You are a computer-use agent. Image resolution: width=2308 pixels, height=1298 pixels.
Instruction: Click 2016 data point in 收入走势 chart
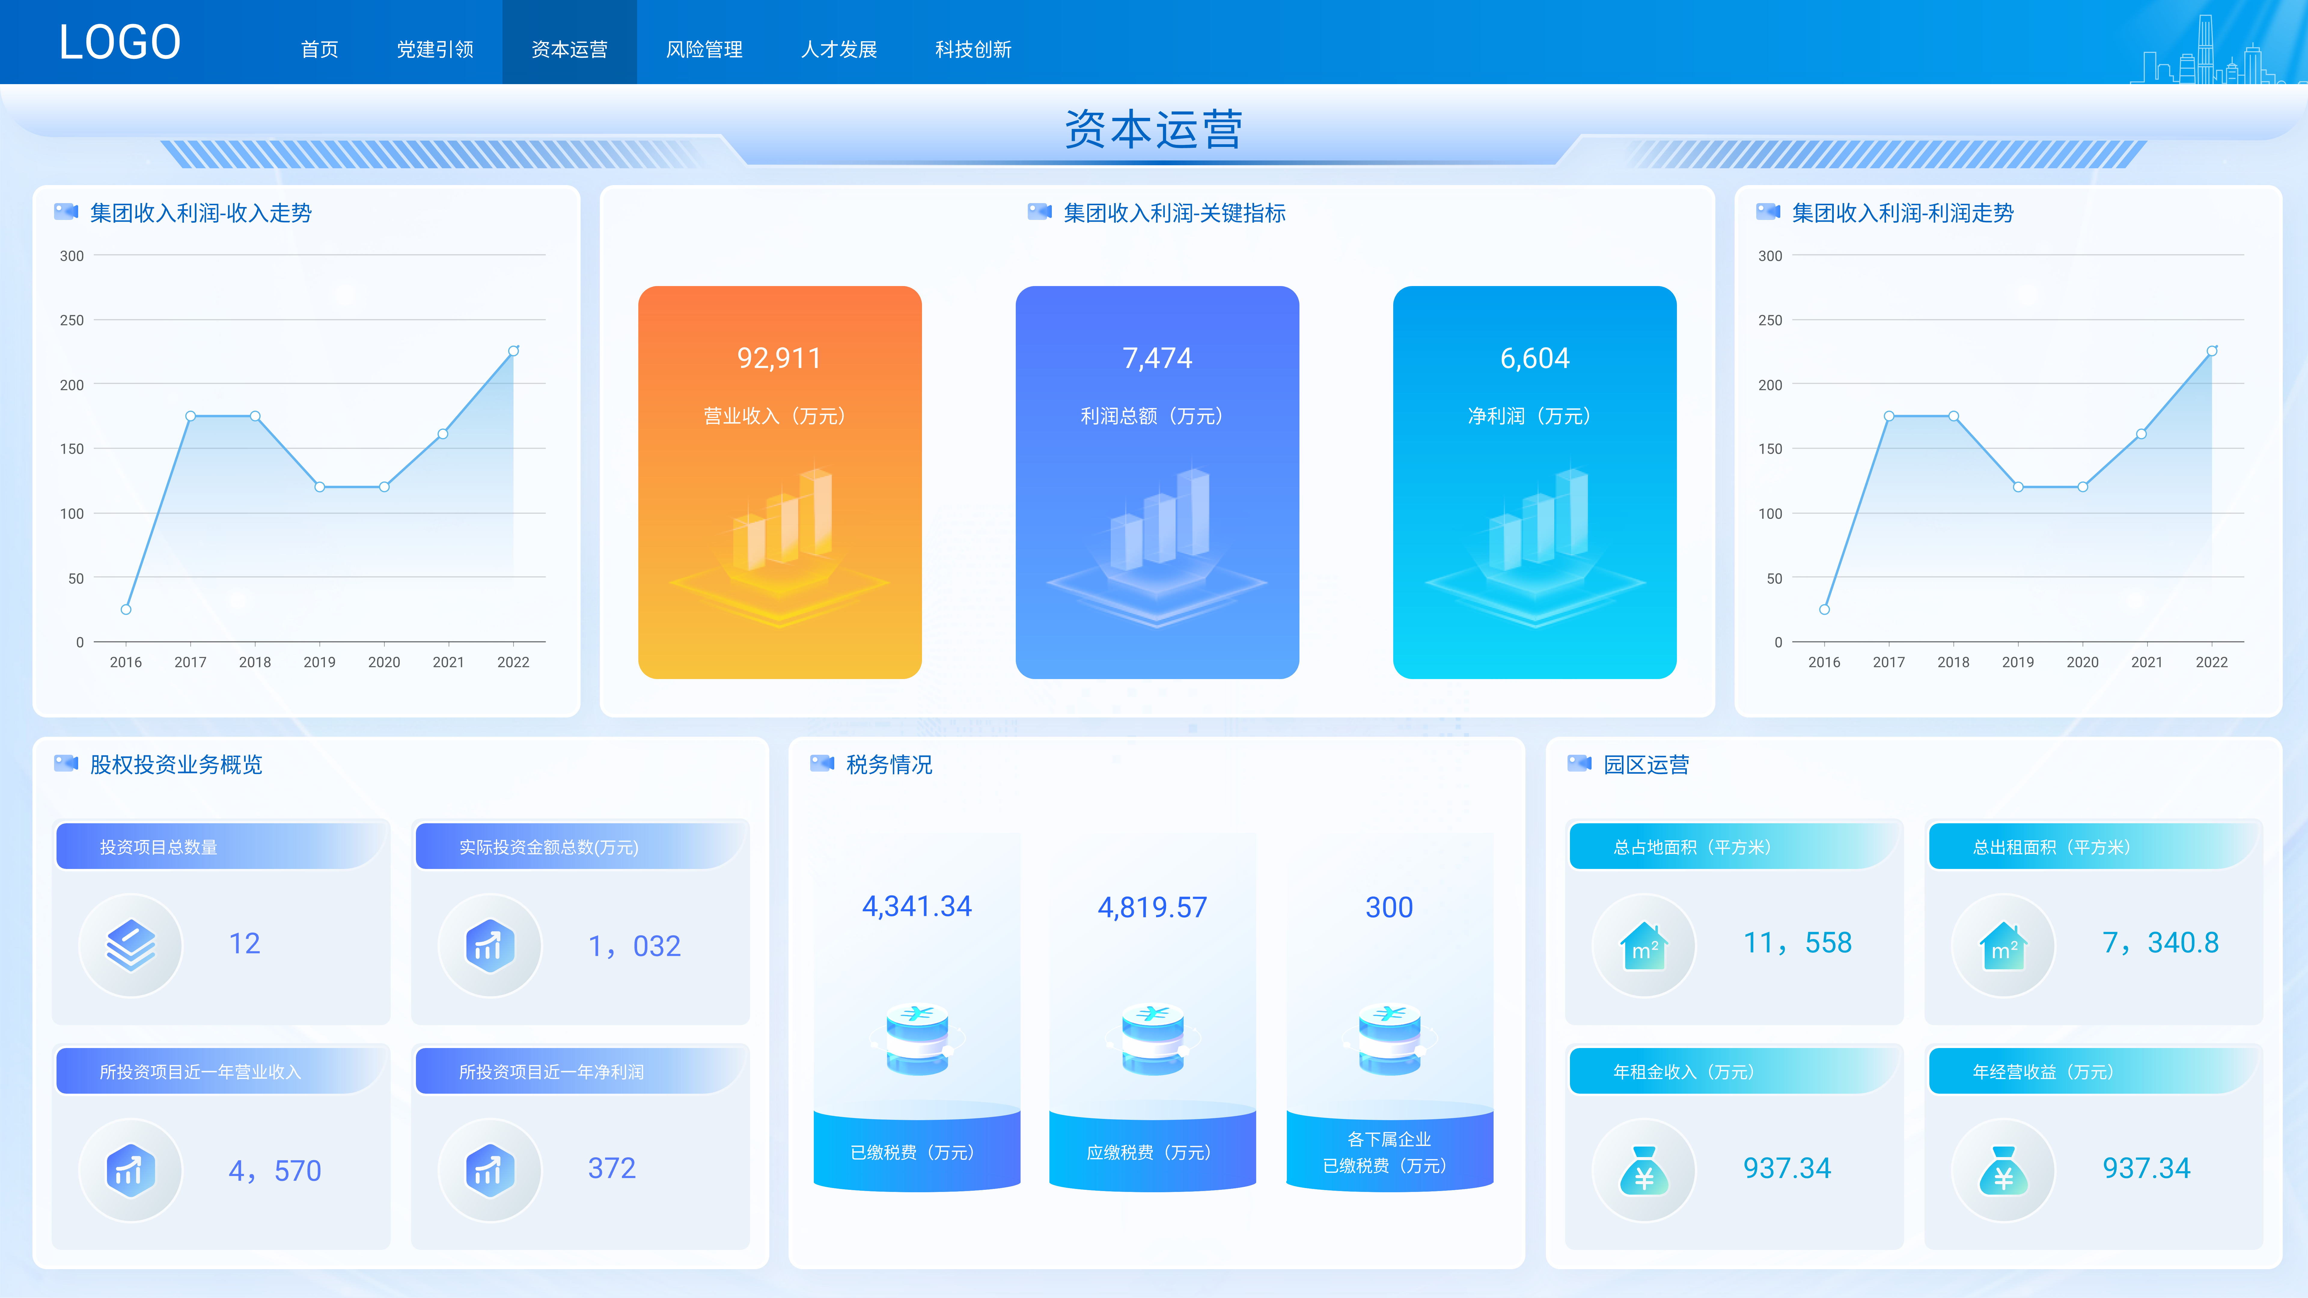[126, 609]
